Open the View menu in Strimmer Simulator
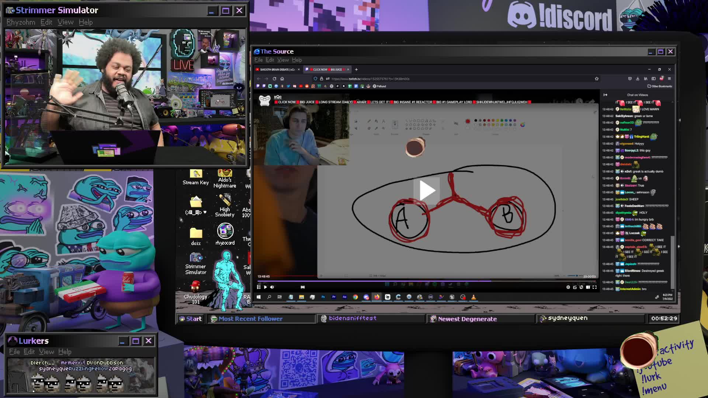 click(x=65, y=22)
